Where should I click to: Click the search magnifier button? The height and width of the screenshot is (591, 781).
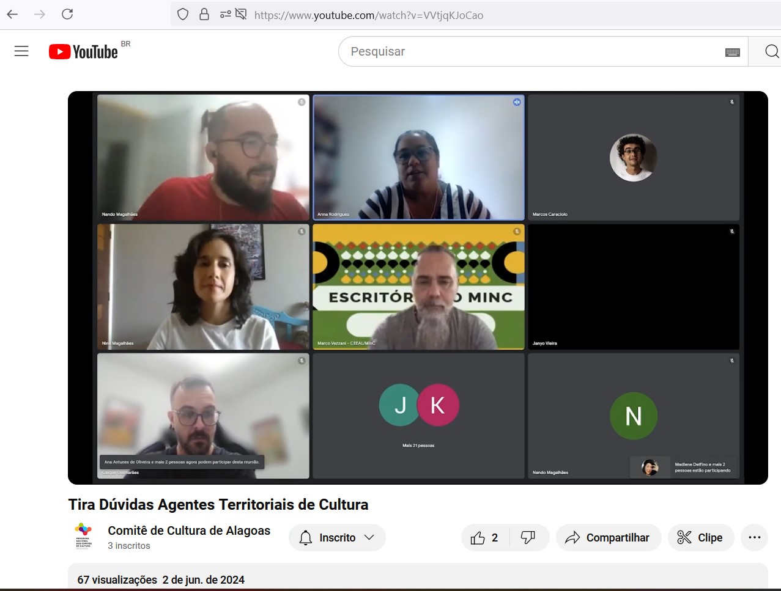pos(771,52)
